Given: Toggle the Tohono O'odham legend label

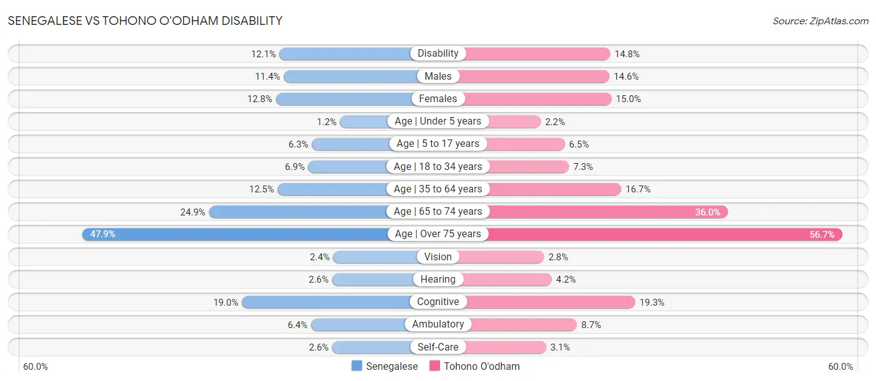Looking at the screenshot, I should [x=482, y=366].
